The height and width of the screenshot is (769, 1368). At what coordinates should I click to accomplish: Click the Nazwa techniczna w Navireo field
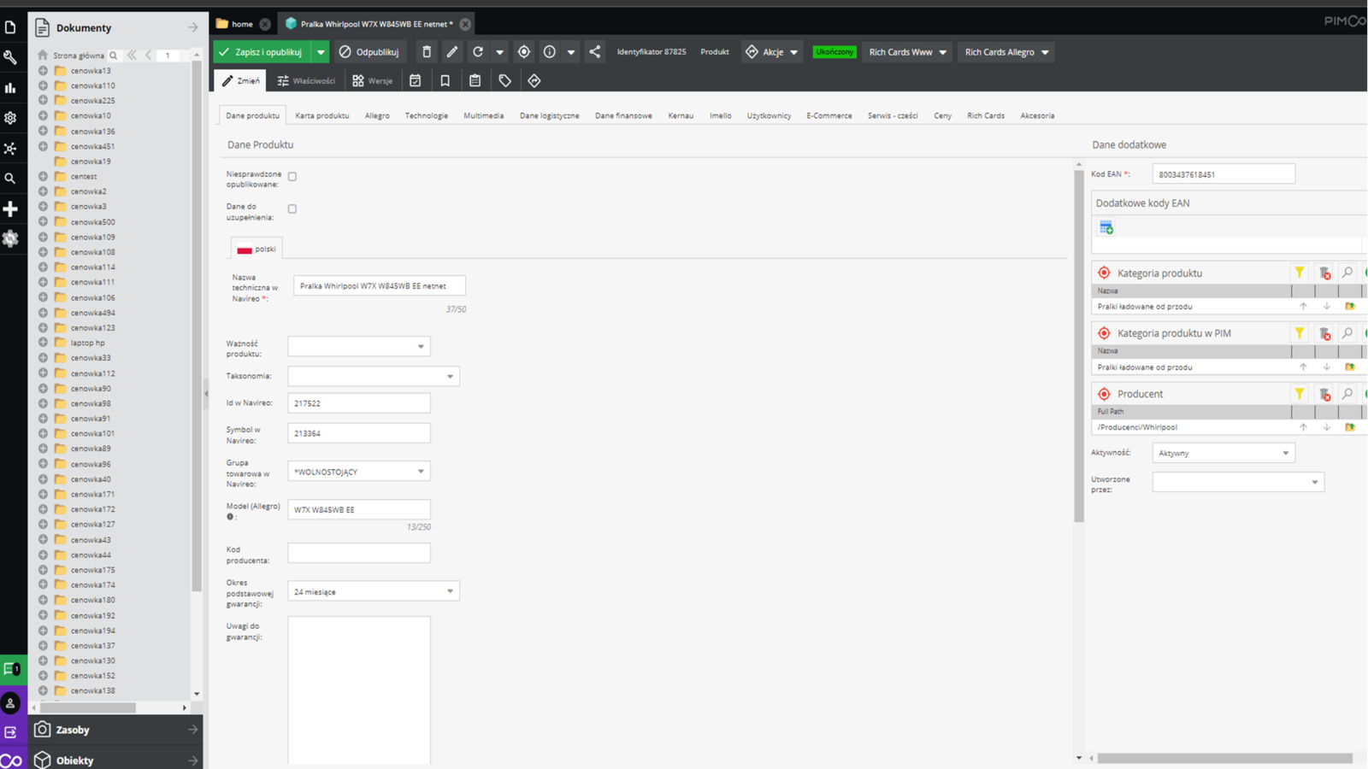tap(379, 285)
